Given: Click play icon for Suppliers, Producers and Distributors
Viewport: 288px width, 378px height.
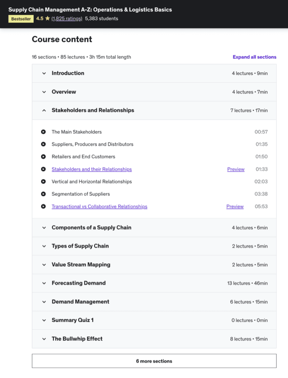Looking at the screenshot, I should click(x=44, y=144).
